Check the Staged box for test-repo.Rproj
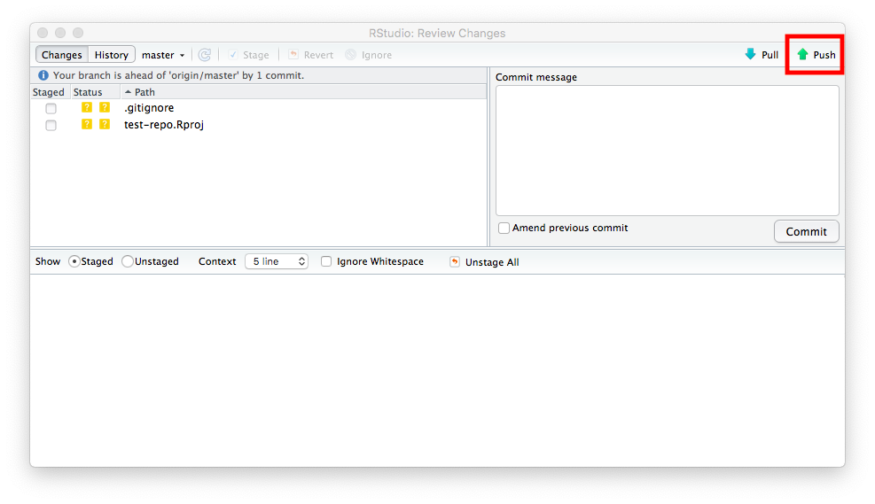Viewport: 875px width, 504px height. click(x=51, y=125)
